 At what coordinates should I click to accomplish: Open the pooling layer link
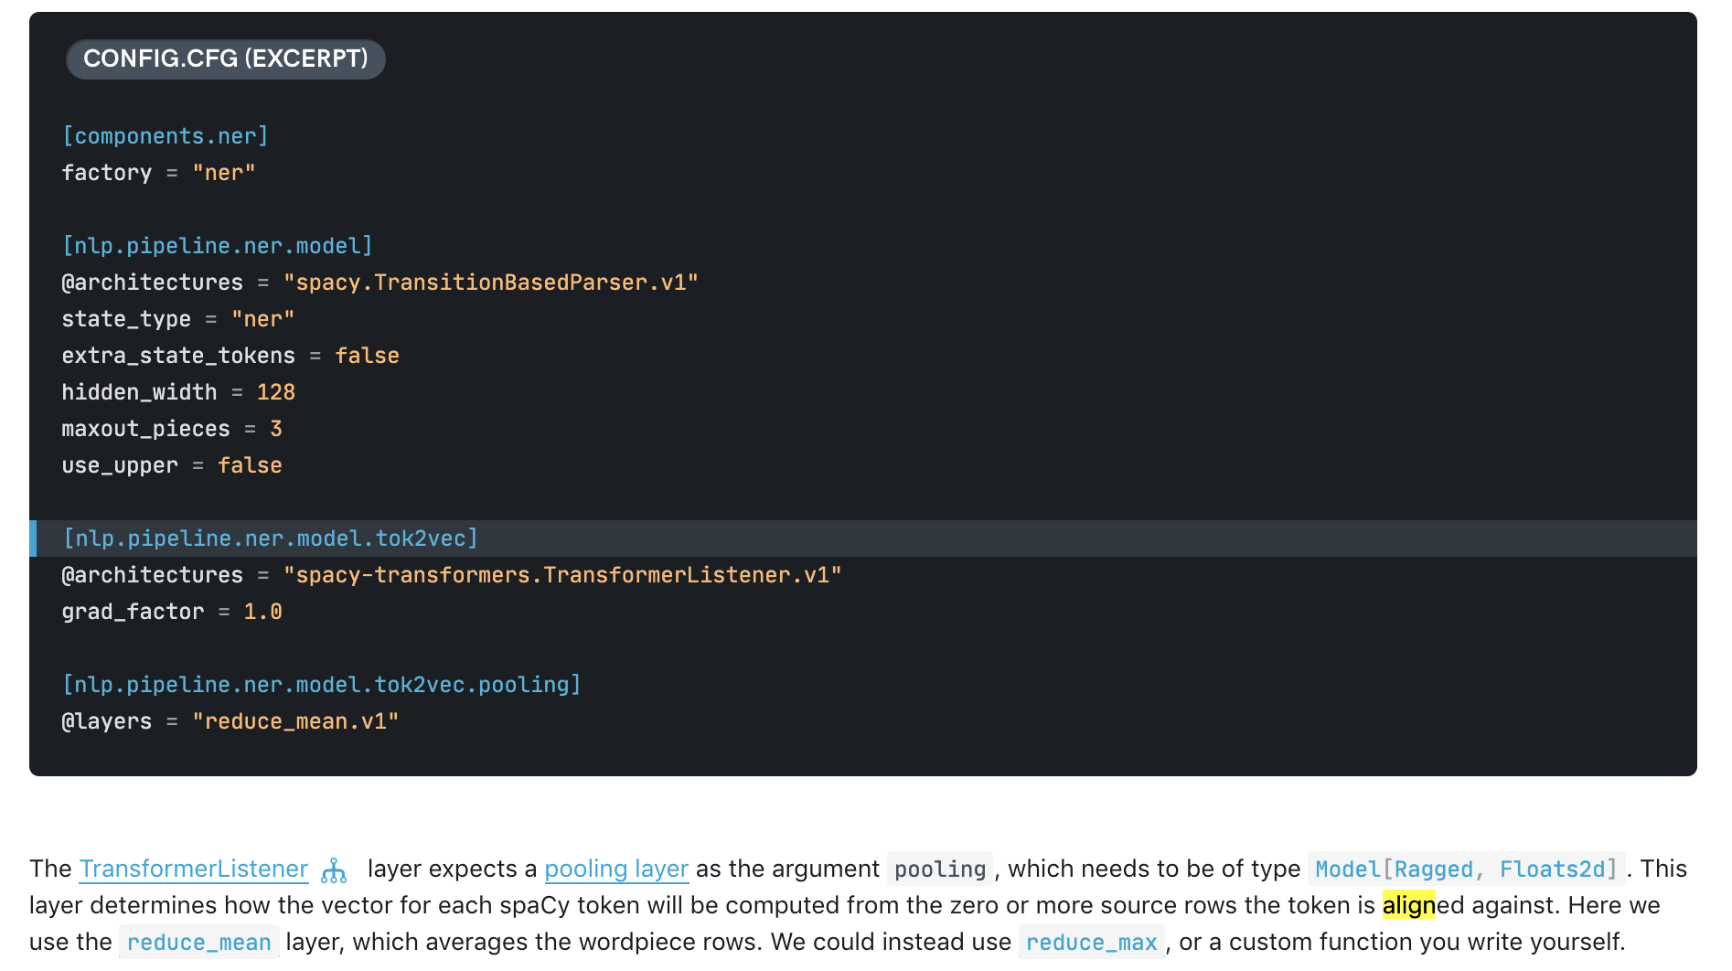tap(616, 869)
